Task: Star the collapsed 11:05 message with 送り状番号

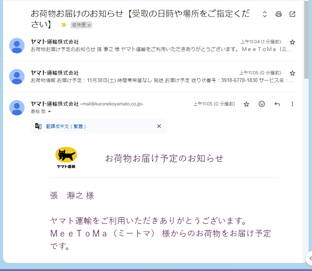Action: [x=292, y=73]
